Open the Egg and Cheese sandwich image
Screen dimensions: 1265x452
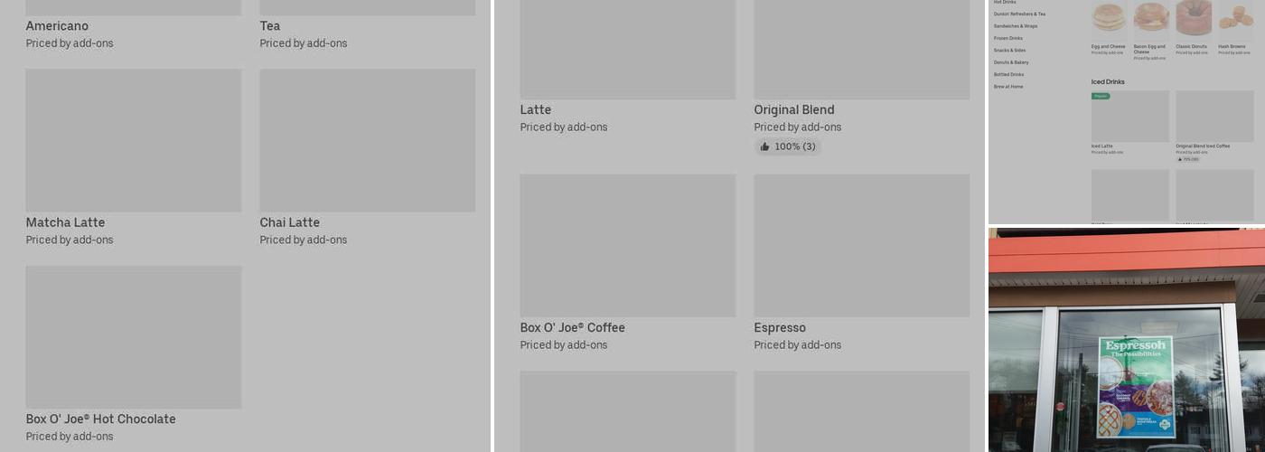tap(1109, 18)
